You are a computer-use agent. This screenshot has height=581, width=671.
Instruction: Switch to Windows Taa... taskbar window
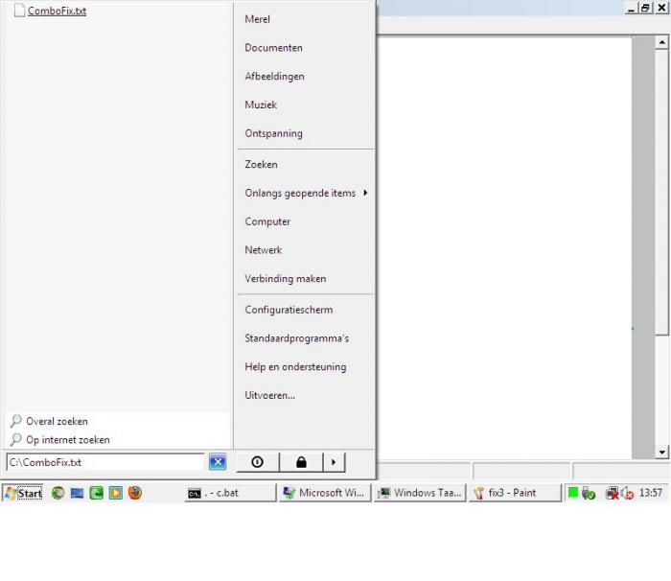click(420, 493)
